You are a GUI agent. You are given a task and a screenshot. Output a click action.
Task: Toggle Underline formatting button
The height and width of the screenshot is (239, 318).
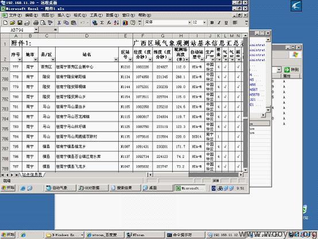pos(226,22)
